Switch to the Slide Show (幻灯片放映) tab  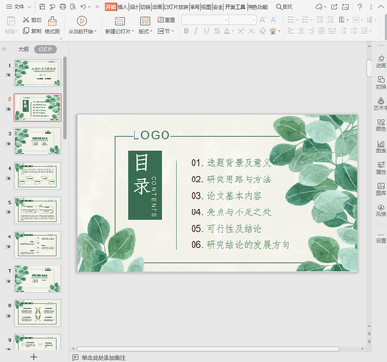tap(176, 7)
